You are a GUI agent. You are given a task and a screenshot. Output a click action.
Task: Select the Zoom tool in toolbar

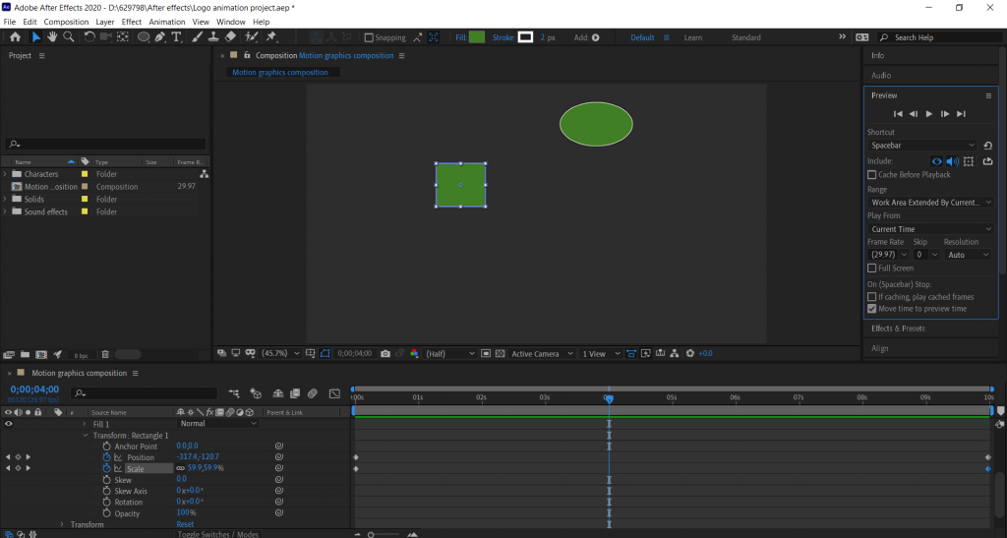click(68, 37)
